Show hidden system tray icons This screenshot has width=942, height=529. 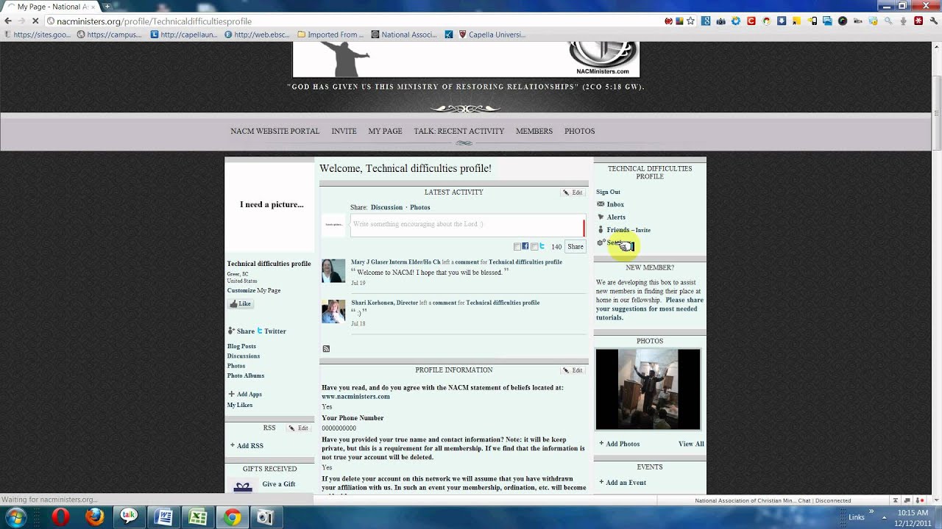tap(884, 517)
